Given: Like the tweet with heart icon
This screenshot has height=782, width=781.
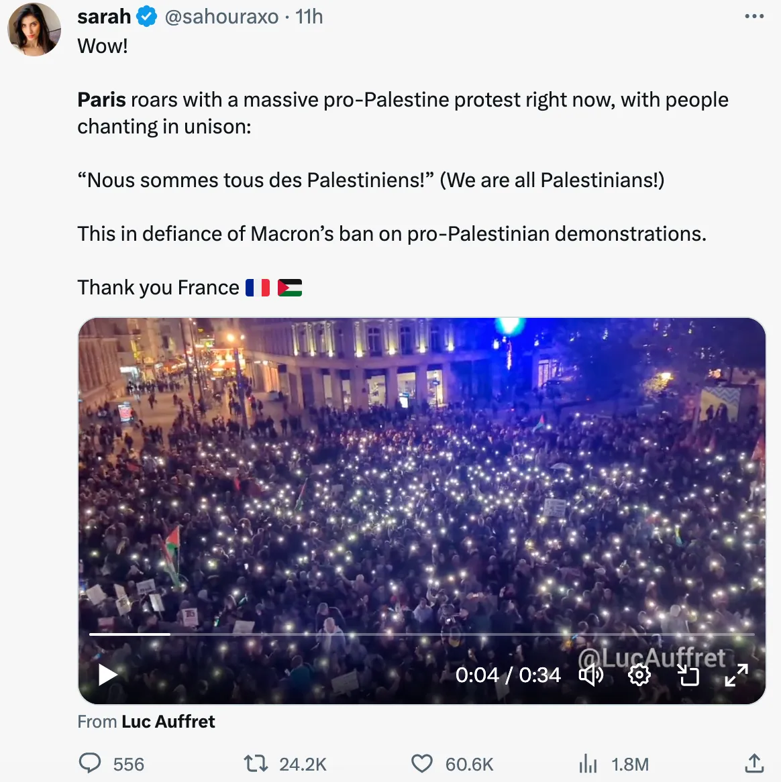Looking at the screenshot, I should (x=422, y=763).
